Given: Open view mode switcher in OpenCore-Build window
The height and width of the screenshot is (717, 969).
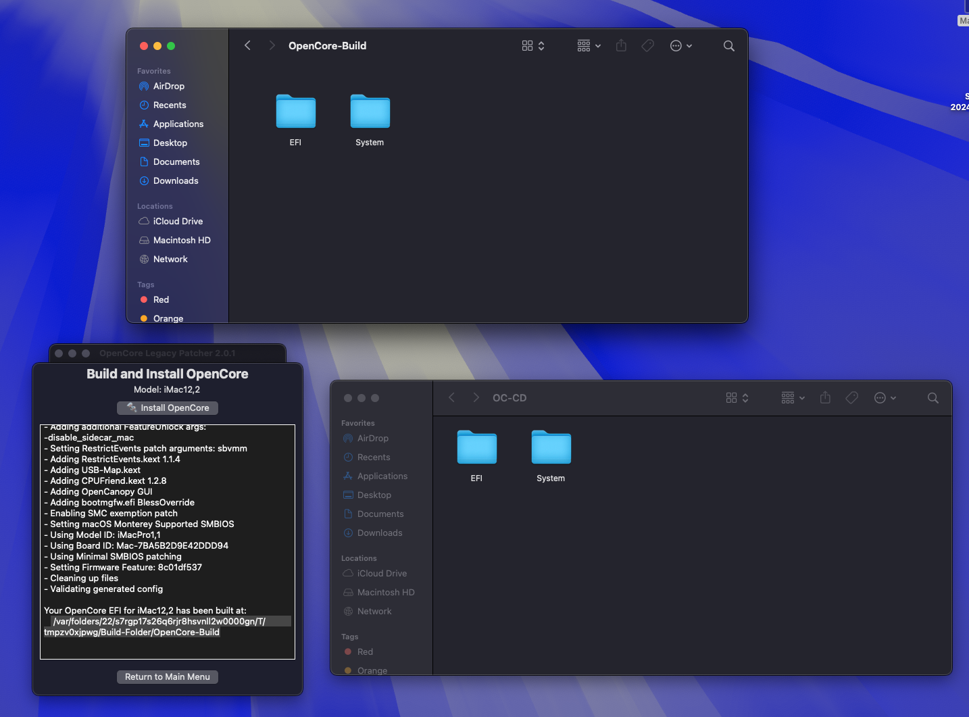Looking at the screenshot, I should pyautogui.click(x=533, y=45).
